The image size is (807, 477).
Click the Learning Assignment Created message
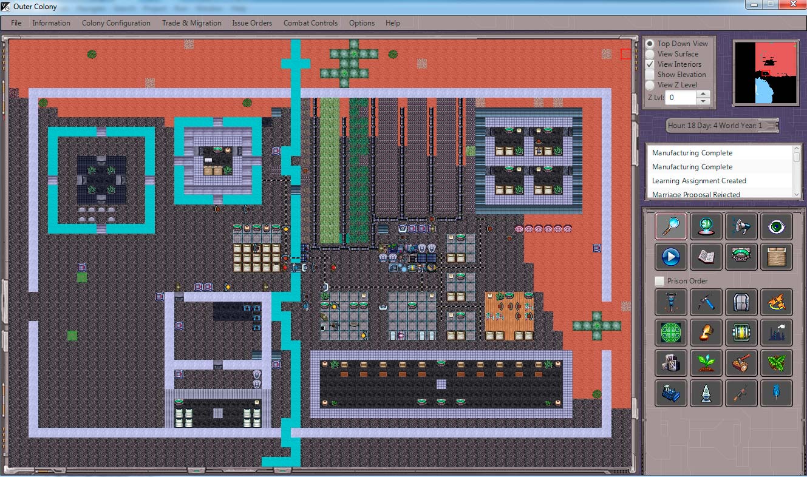(699, 181)
